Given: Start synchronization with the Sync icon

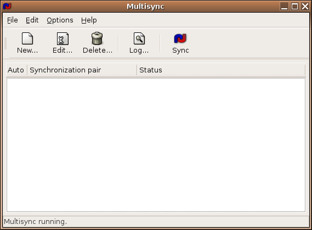Looking at the screenshot, I should click(x=180, y=38).
